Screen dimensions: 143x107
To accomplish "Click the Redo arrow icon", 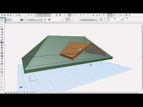I will (25, 15).
